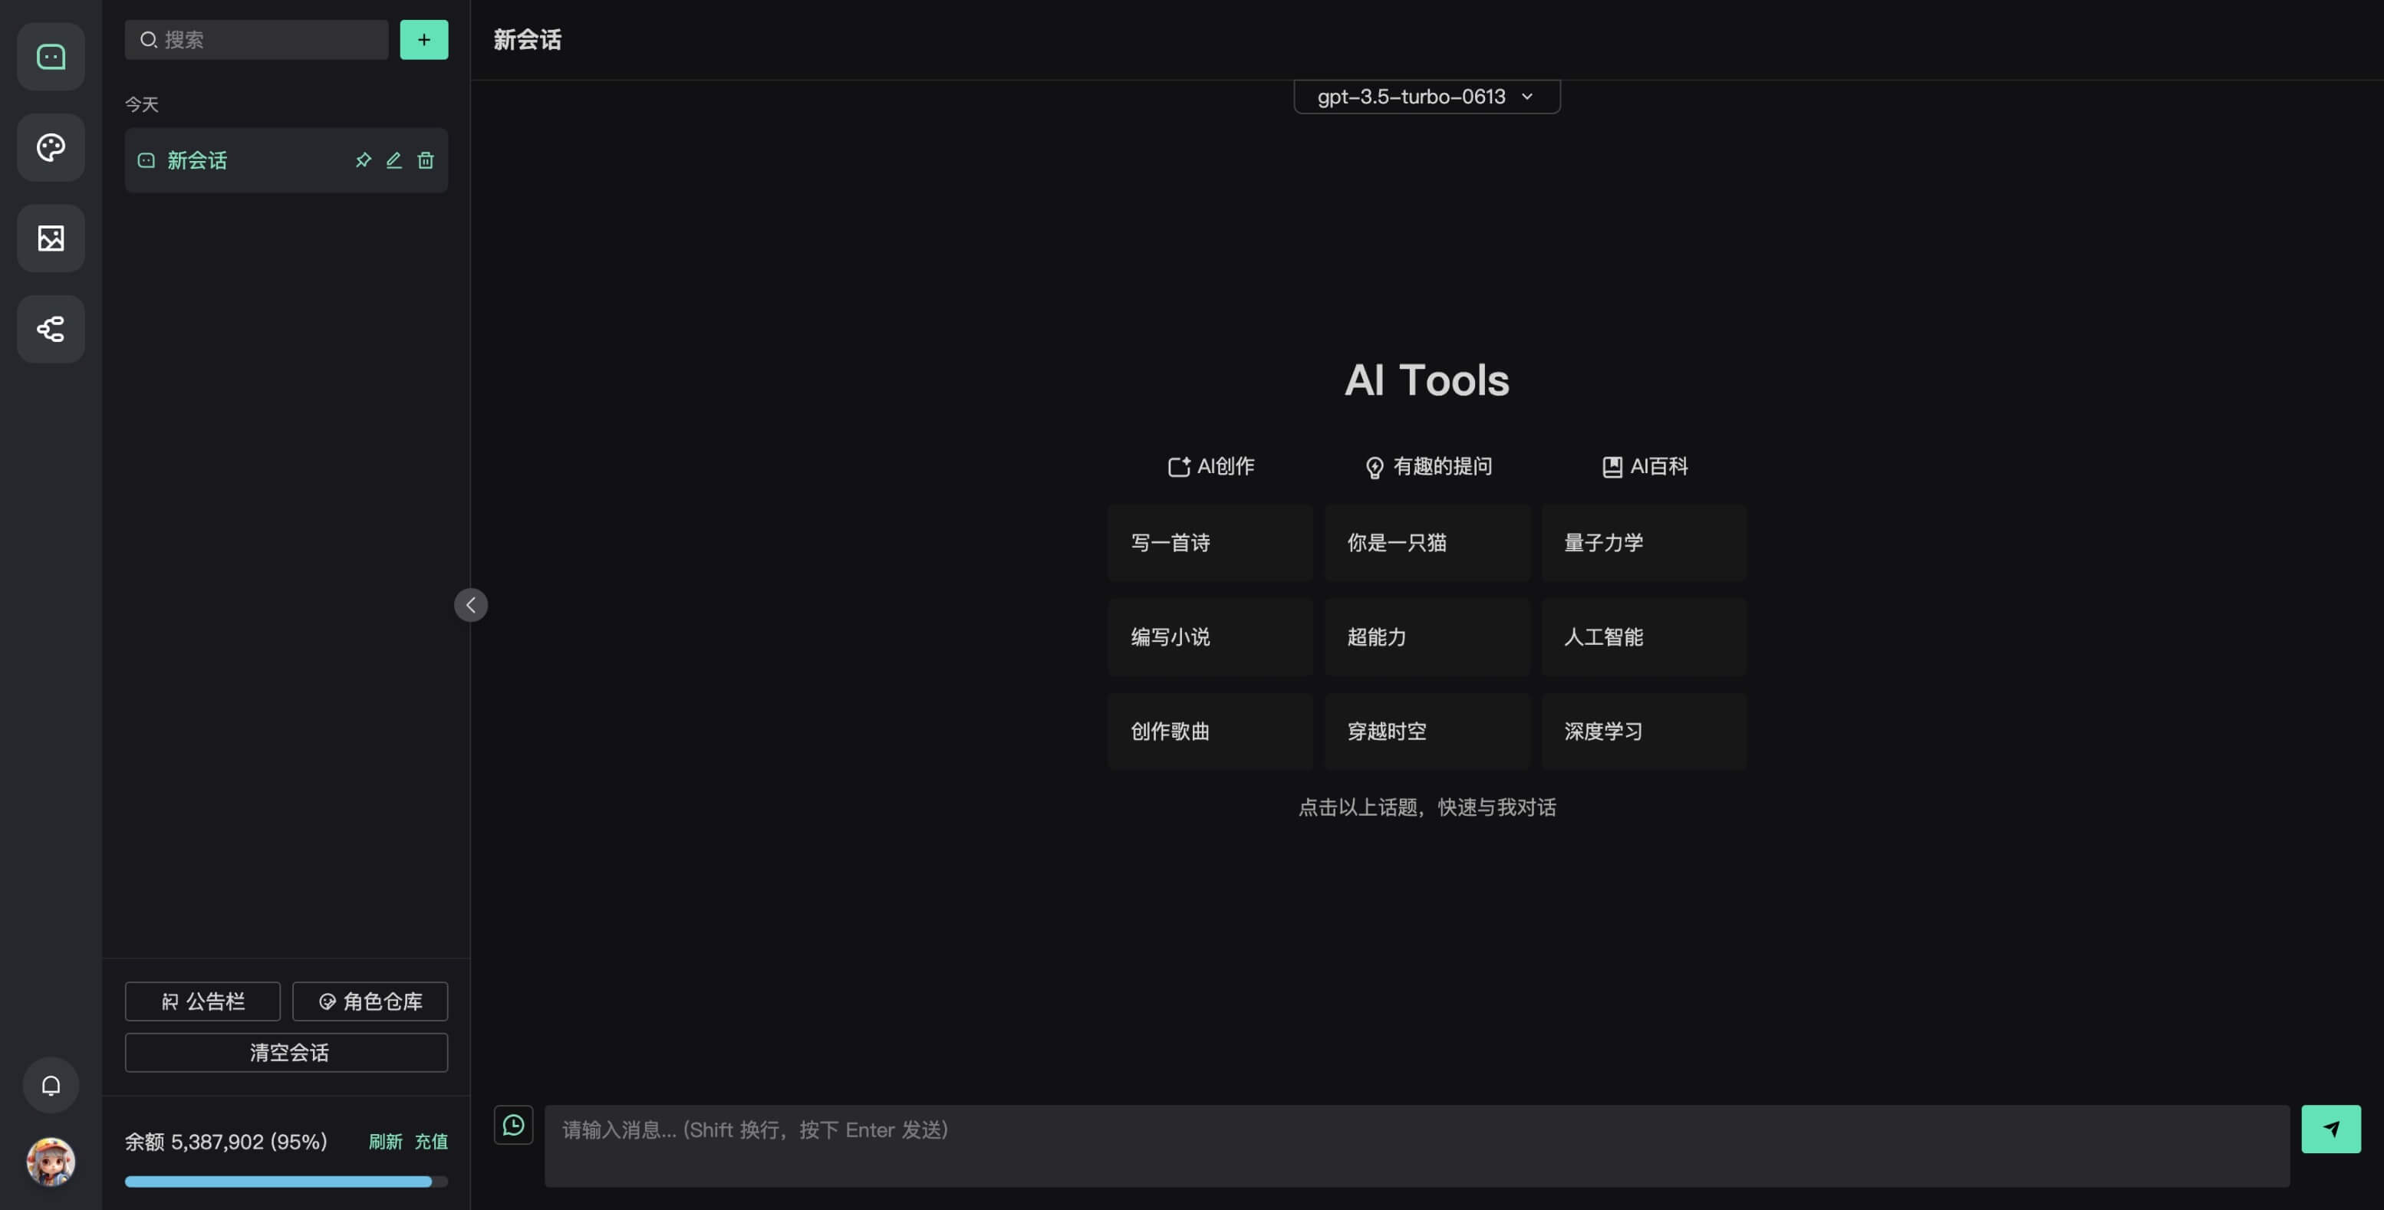The width and height of the screenshot is (2384, 1210).
Task: Choose the 写一首诗 prompt card
Action: click(x=1210, y=542)
